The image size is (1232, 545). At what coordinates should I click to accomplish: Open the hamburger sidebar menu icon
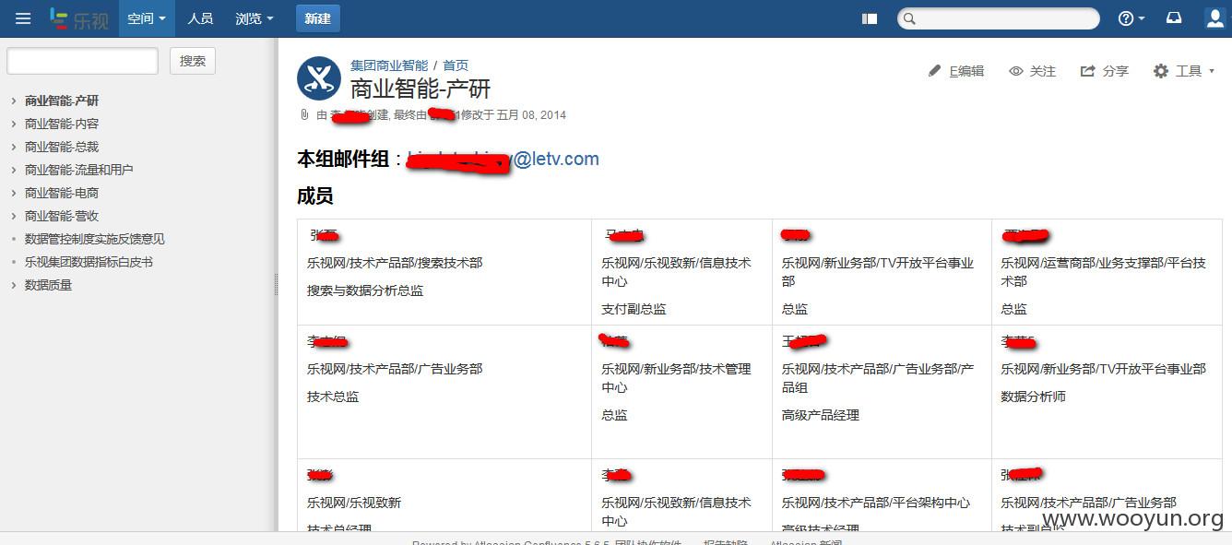coord(23,18)
